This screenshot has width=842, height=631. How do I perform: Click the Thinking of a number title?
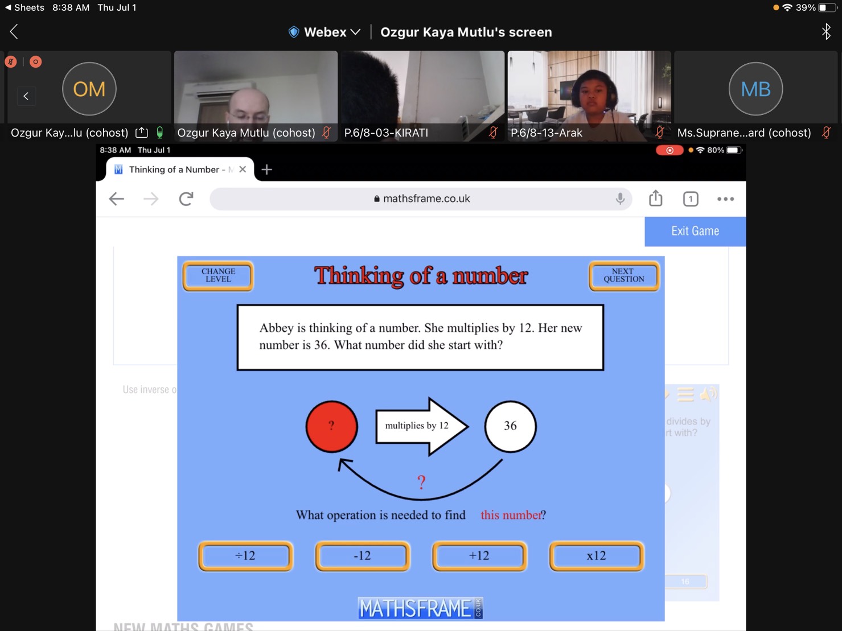pyautogui.click(x=421, y=275)
